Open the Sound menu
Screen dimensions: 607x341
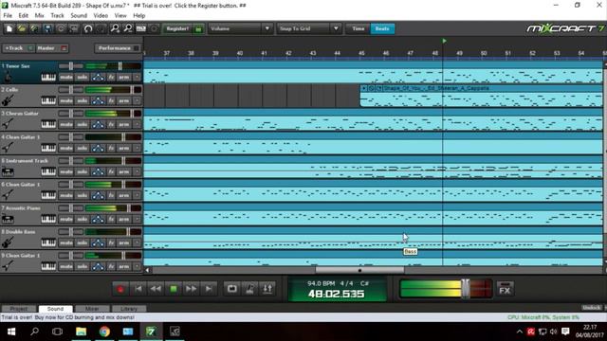coord(79,15)
